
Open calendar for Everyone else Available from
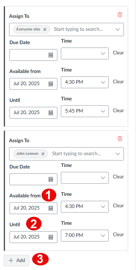point(51,84)
